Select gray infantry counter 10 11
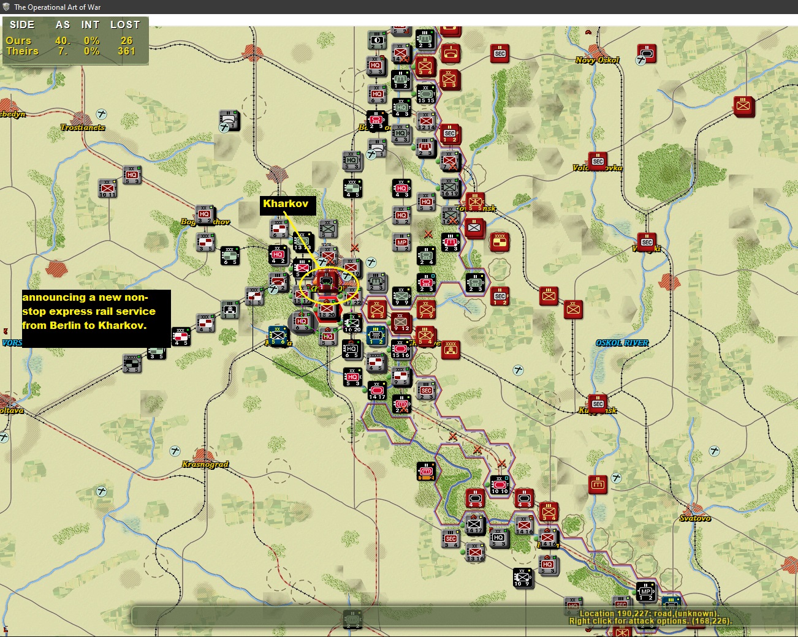798x637 pixels. point(108,188)
